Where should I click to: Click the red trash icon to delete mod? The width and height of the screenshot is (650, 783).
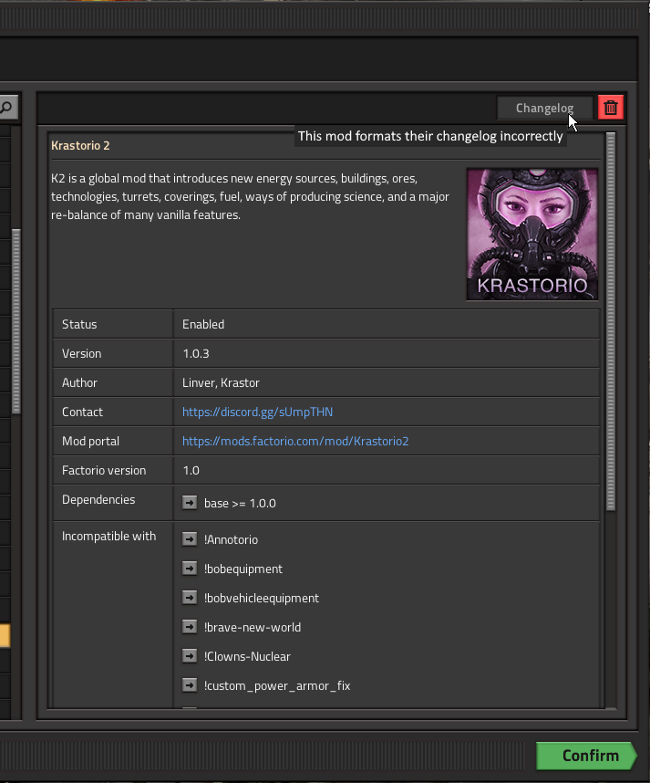click(611, 108)
